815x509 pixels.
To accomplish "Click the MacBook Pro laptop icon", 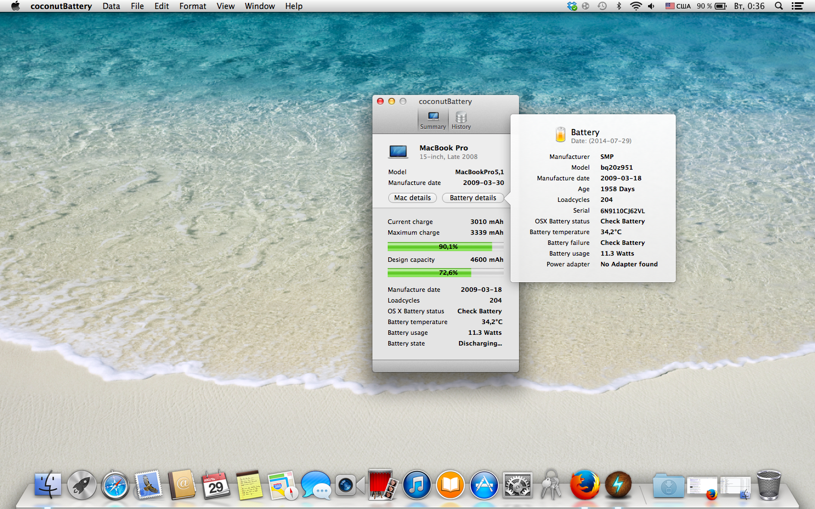I will [398, 152].
